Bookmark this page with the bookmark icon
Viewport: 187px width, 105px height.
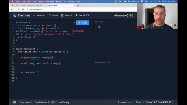pos(23,9)
